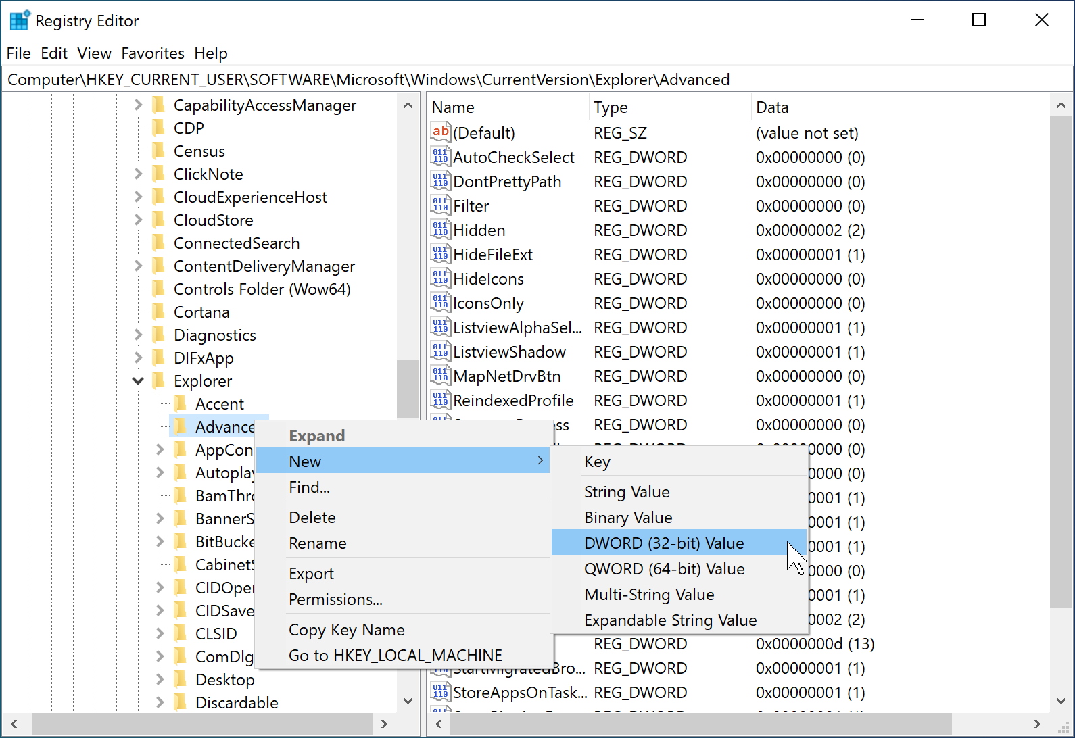
Task: Click the Type column header
Action: coord(669,107)
